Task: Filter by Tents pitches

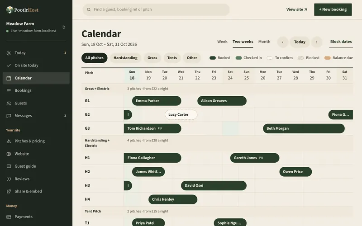Action: (172, 58)
